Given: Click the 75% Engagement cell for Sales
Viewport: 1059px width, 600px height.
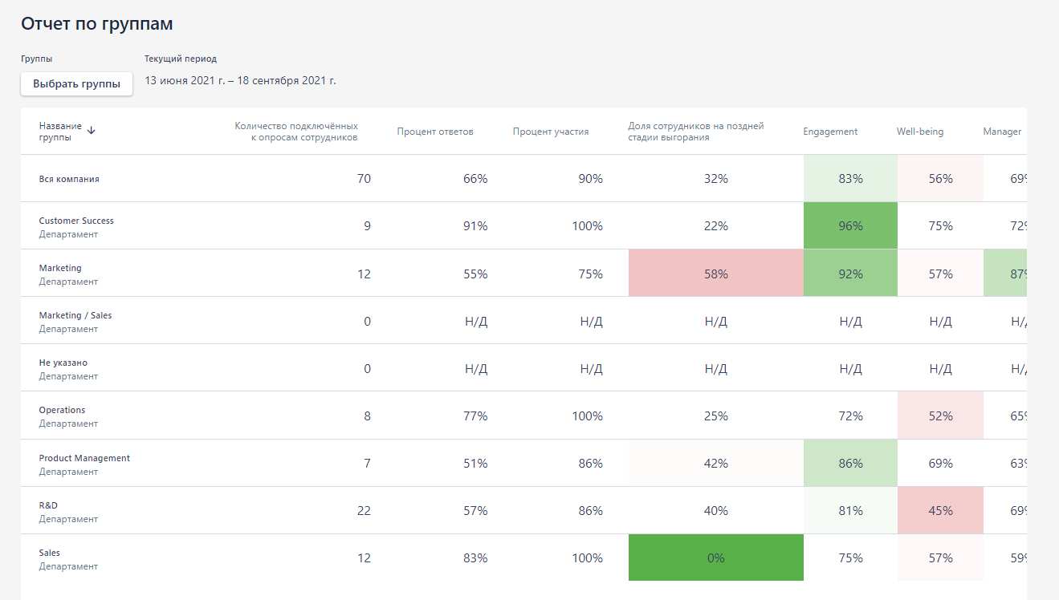Looking at the screenshot, I should pos(850,557).
